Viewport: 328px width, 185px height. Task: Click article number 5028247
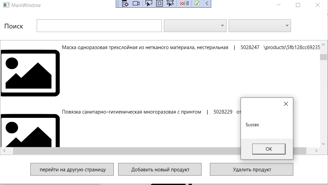click(x=250, y=47)
